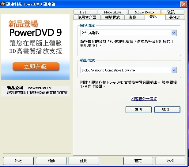
Task: Click the arrow of the 輸出模式 combo box
Action: tap(174, 70)
